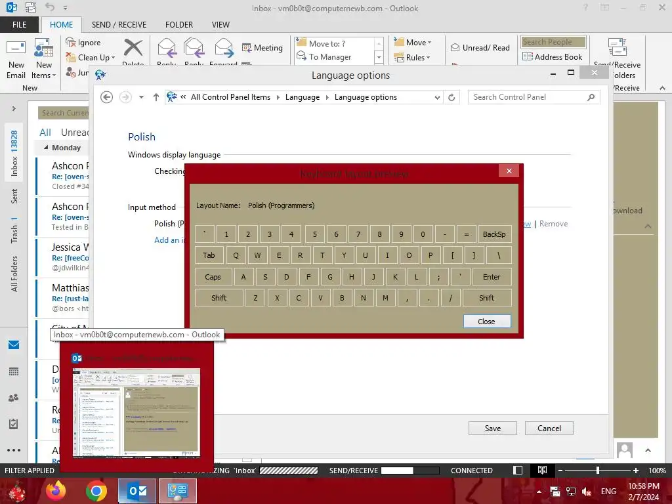Switch to the VIEW tab
Viewport: 672px width, 504px height.
point(220,24)
